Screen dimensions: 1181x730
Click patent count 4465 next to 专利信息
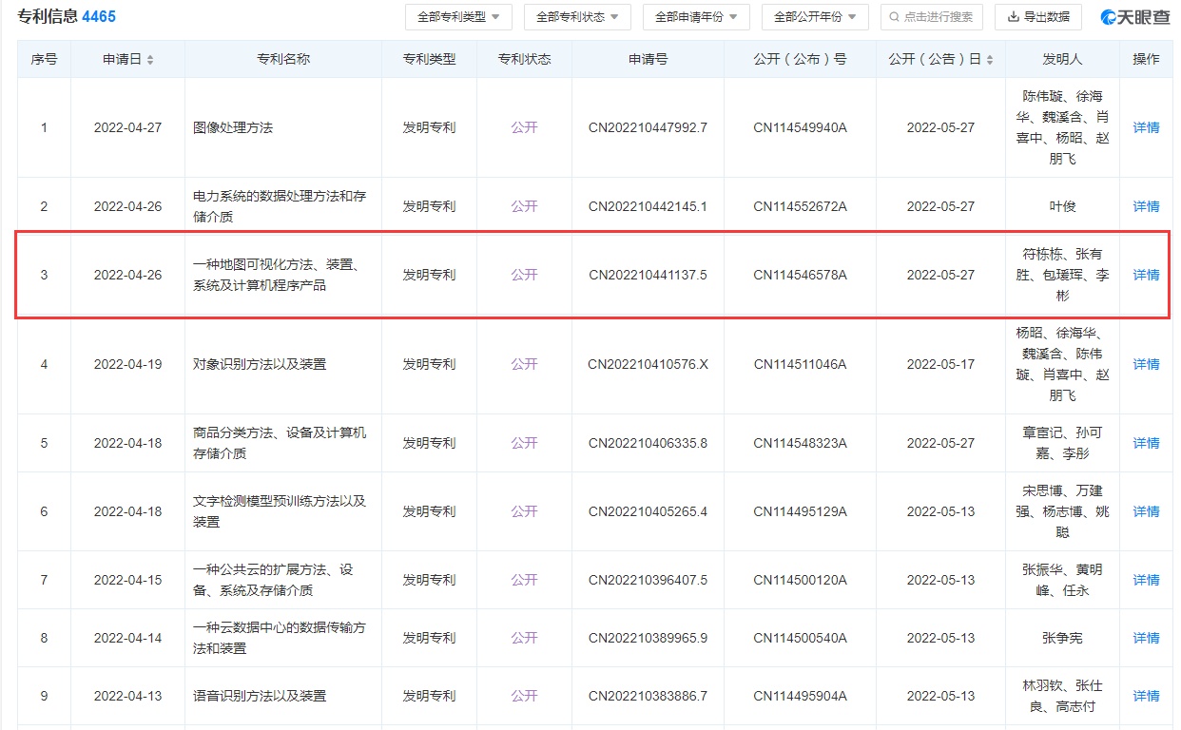click(x=99, y=17)
